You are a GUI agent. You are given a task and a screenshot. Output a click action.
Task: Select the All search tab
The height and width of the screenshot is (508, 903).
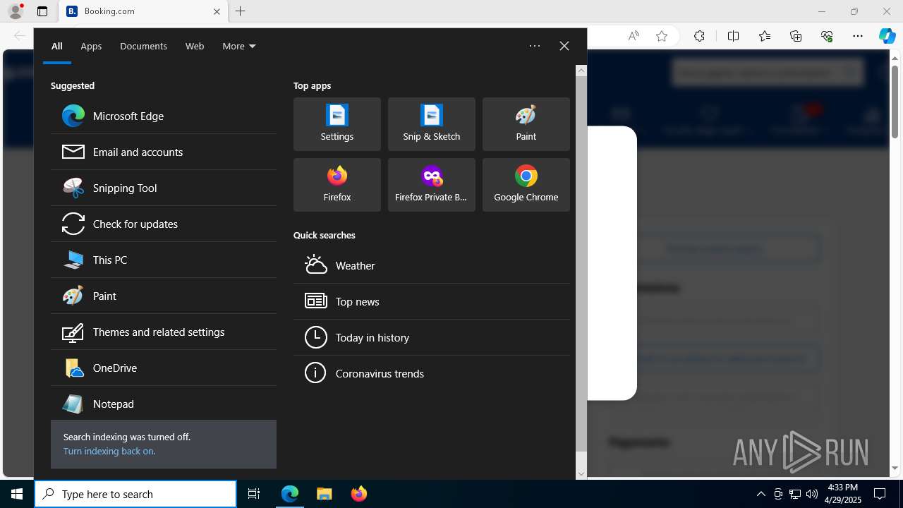[x=57, y=46]
